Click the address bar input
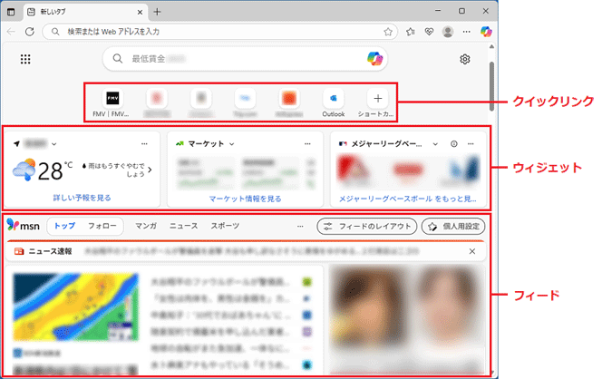The height and width of the screenshot is (379, 602). pos(219,32)
